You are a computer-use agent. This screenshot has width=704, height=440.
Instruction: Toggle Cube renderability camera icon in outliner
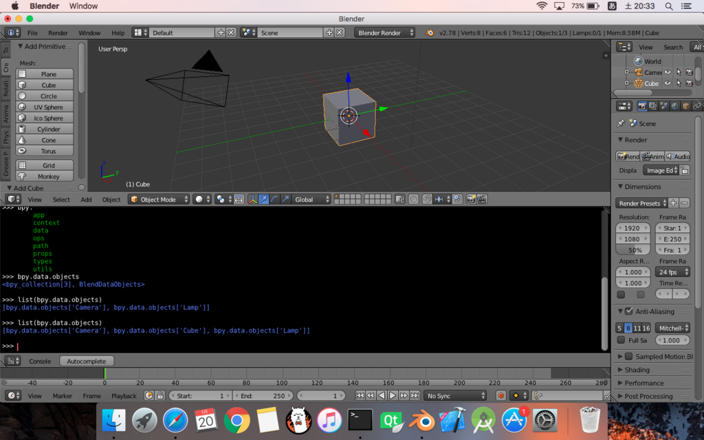690,83
